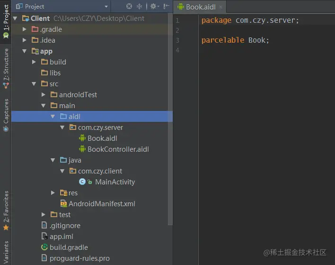Select the Book.aidl editor tab
Image resolution: width=335 pixels, height=265 pixels.
(200, 7)
